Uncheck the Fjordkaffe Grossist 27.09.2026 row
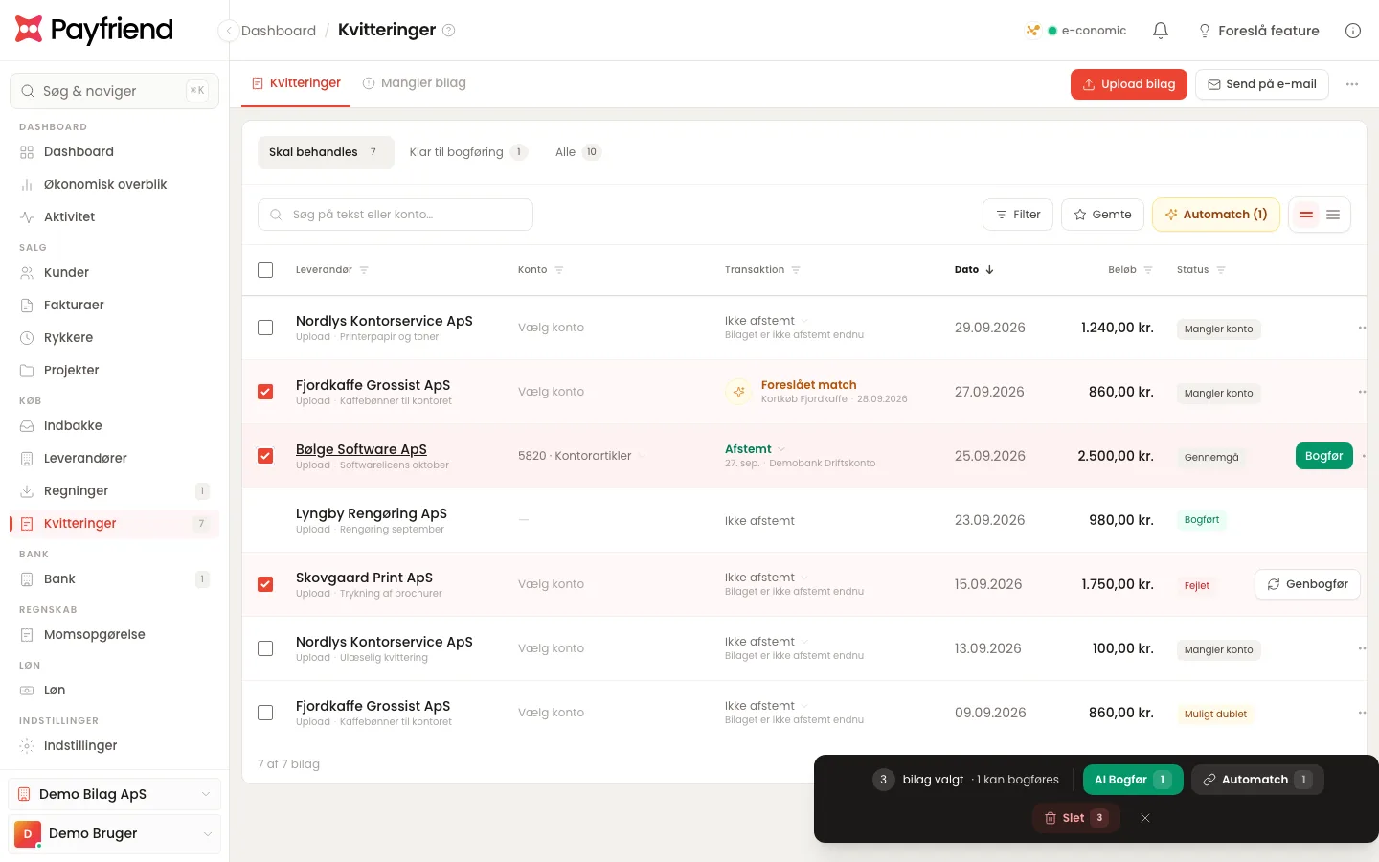This screenshot has width=1379, height=862. click(265, 392)
